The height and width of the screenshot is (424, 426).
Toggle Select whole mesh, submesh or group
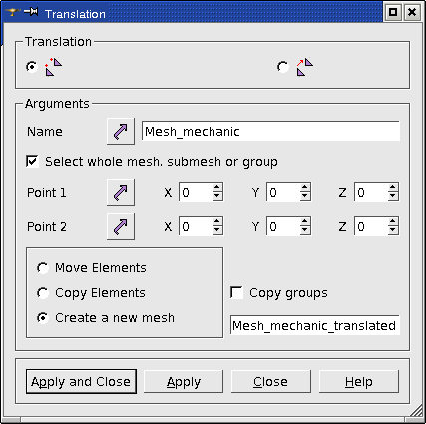[32, 161]
